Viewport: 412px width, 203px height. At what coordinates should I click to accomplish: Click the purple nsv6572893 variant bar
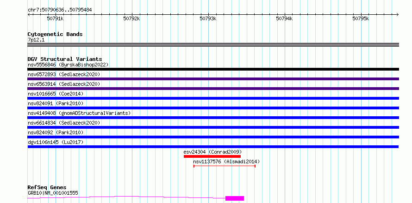[x=213, y=79]
